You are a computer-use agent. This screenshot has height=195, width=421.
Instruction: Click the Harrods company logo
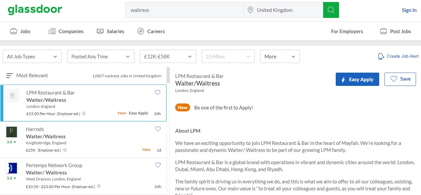tap(12, 132)
